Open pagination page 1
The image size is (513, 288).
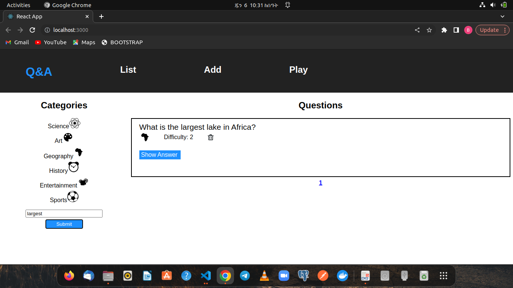coord(320,183)
